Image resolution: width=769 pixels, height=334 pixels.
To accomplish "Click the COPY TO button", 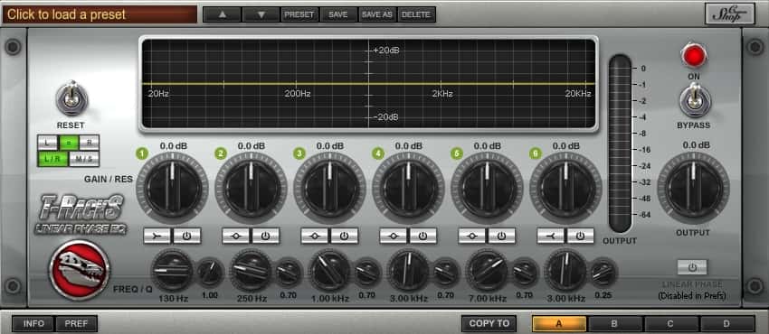I will click(489, 323).
